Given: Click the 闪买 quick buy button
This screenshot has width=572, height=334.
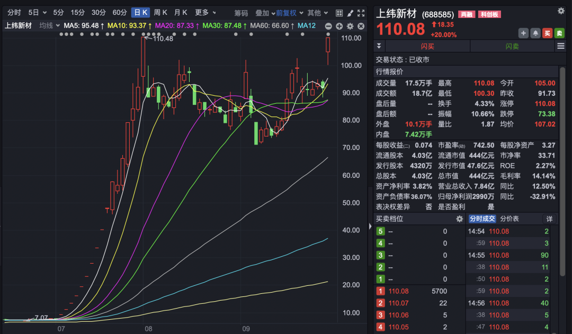Looking at the screenshot, I should click(427, 46).
